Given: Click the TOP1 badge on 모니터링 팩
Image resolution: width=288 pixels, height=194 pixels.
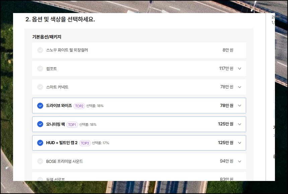Looking at the screenshot, I should [x=72, y=125].
